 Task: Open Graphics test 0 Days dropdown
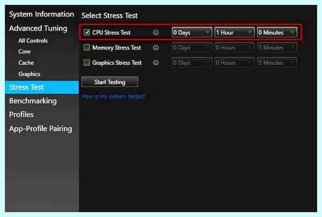coord(192,63)
